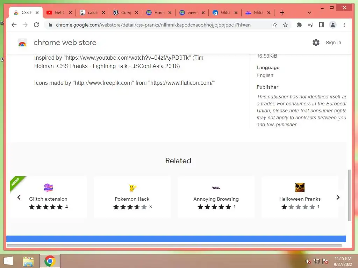The image size is (358, 268).
Task: Click the muted volume tray icon
Action: pyautogui.click(x=308, y=261)
